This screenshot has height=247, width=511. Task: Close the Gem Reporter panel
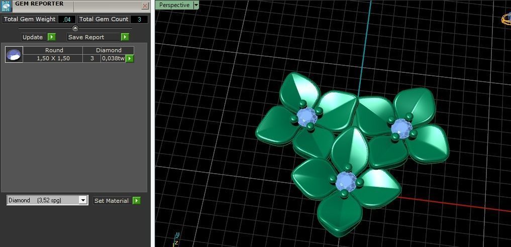[x=145, y=6]
